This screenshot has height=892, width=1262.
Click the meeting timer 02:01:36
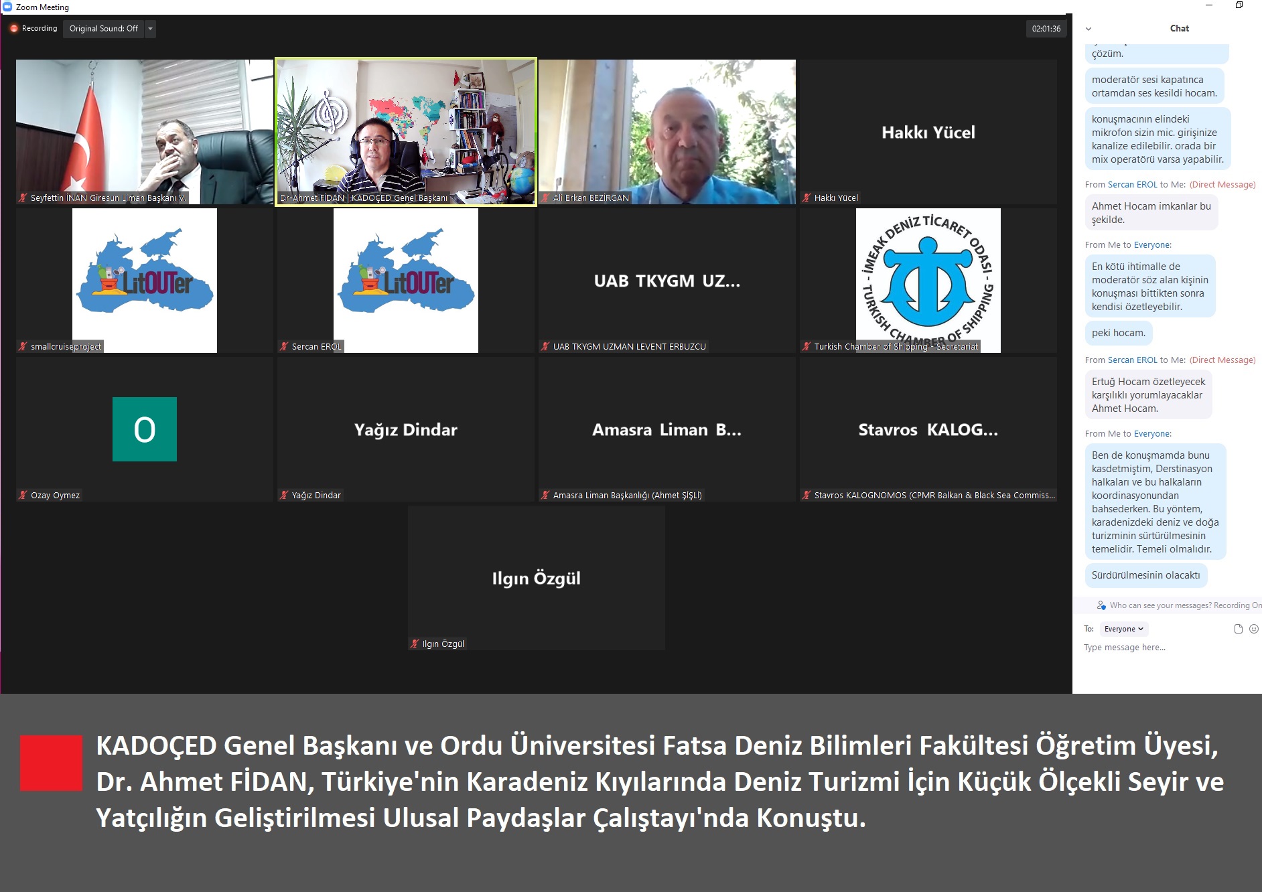pyautogui.click(x=1046, y=29)
